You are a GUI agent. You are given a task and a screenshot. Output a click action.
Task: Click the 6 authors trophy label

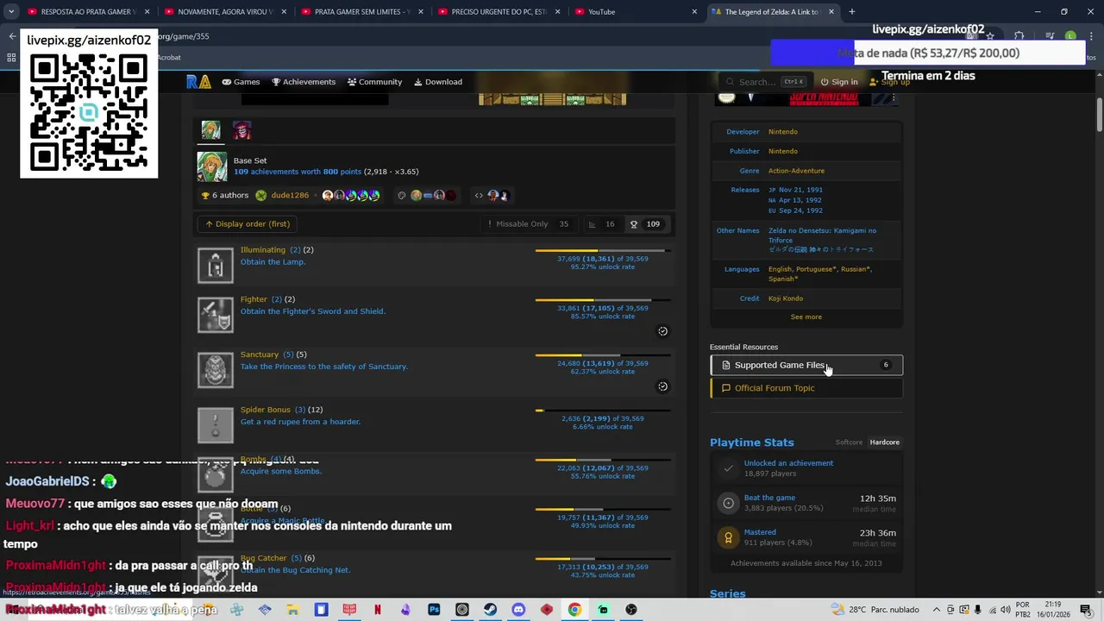[x=224, y=196]
